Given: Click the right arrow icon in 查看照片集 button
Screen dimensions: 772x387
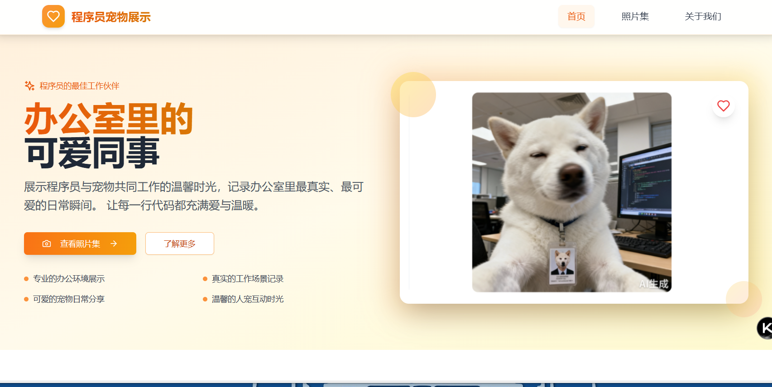Looking at the screenshot, I should 114,244.
